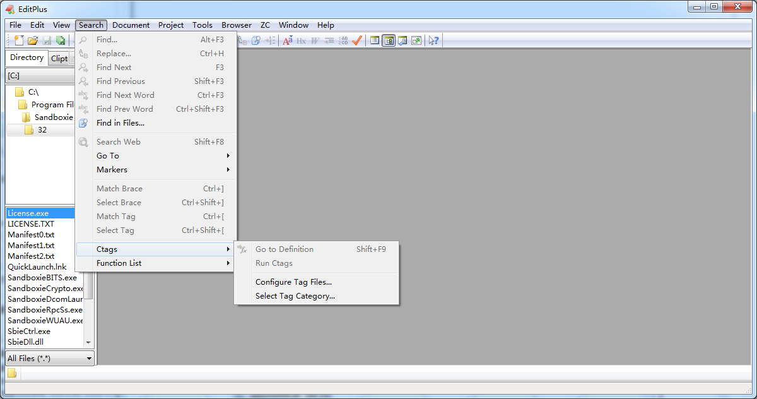Select SandboxieDcomLaunch entry in file list
Screen dimensions: 757x399
click(x=45, y=299)
